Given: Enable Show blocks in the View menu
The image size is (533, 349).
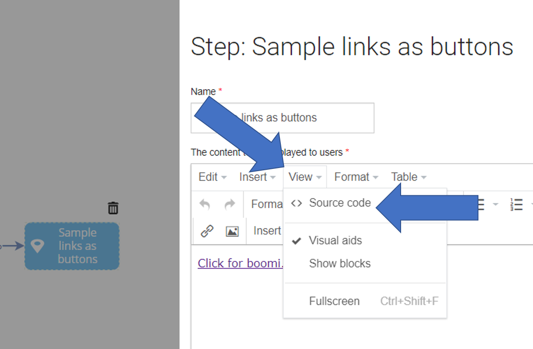Looking at the screenshot, I should (x=339, y=264).
